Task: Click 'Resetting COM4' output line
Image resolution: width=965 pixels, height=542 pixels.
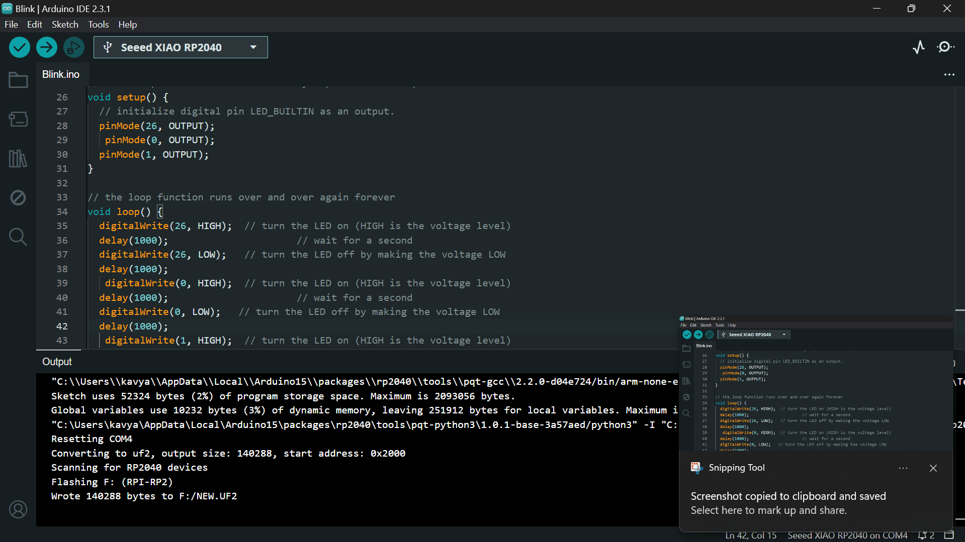Action: coord(92,439)
